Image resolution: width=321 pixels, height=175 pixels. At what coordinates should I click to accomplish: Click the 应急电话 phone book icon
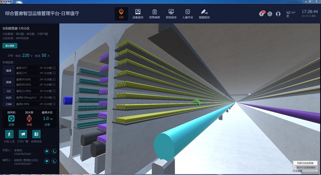(37, 134)
